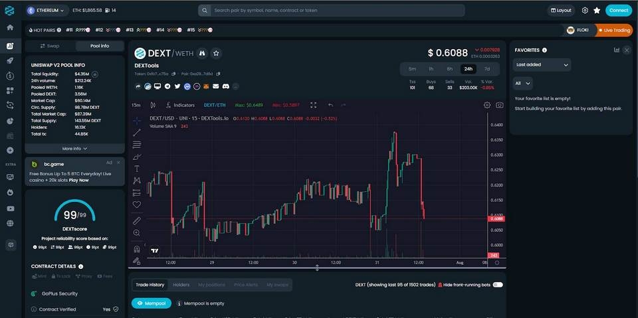The width and height of the screenshot is (638, 318).
Task: Toggle the Mempool view button
Action: [x=152, y=303]
